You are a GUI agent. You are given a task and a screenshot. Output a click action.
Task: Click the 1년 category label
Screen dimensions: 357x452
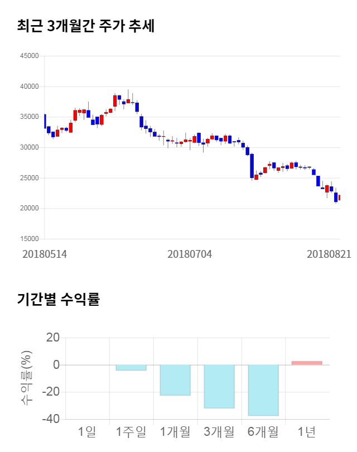pos(307,431)
